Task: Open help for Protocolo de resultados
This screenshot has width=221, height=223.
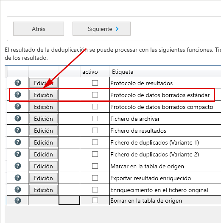Action: point(18,83)
